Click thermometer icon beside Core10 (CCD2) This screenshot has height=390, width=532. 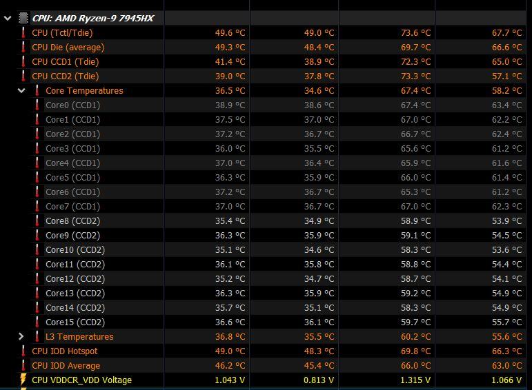[x=37, y=249]
